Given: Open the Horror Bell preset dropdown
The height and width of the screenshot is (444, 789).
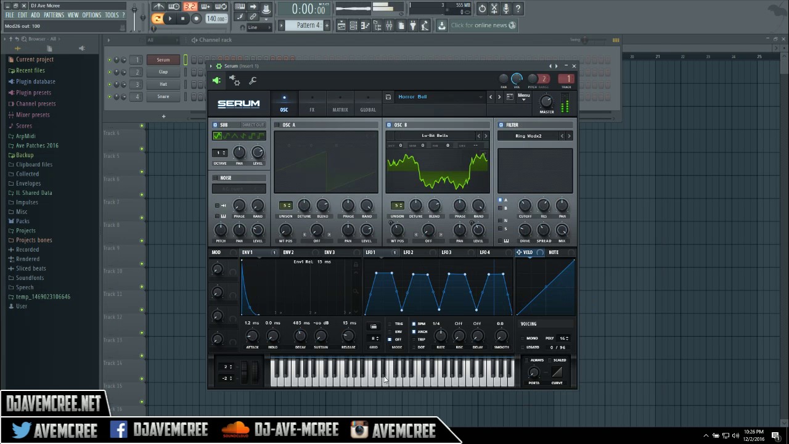Looking at the screenshot, I should [x=439, y=97].
